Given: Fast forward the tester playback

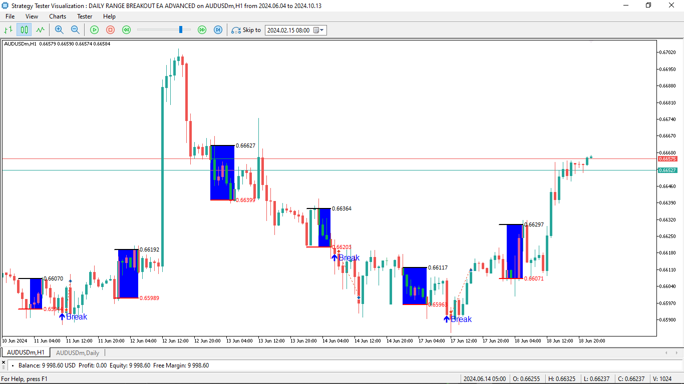Looking at the screenshot, I should point(202,30).
